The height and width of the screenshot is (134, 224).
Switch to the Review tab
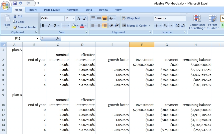104,10
